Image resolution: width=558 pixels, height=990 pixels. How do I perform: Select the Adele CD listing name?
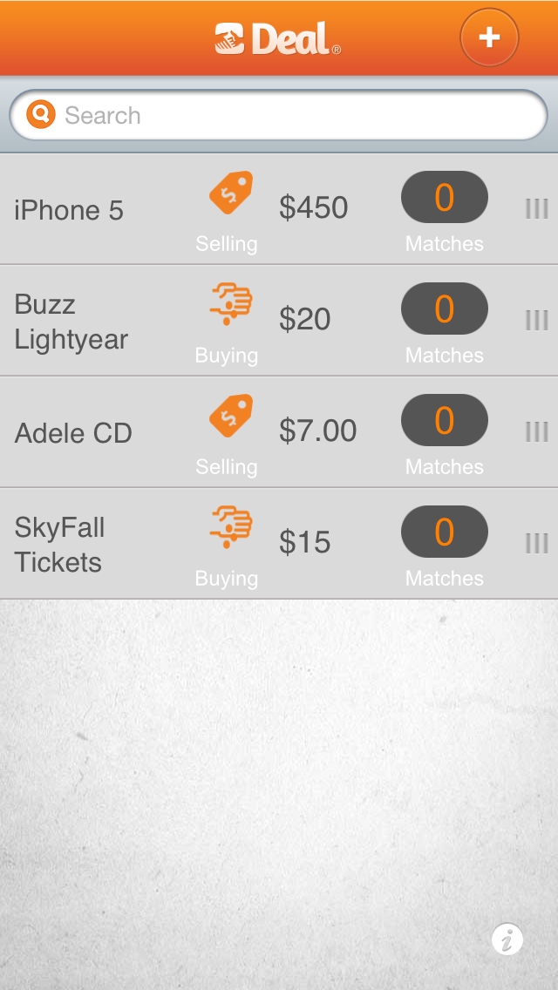[73, 433]
